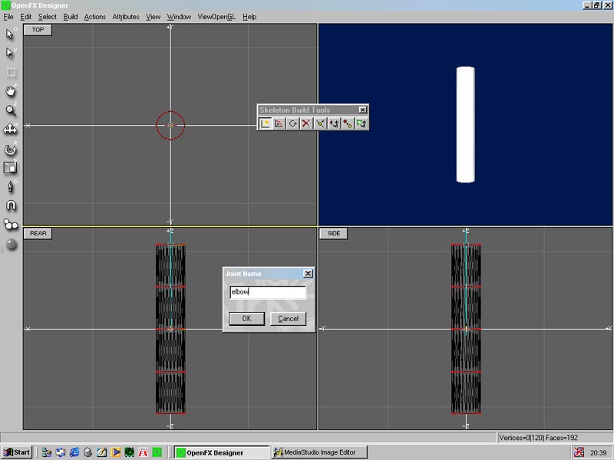Select the magnifier zoom tool in left toolbar

pyautogui.click(x=11, y=110)
